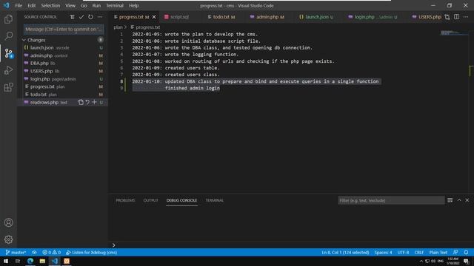The height and width of the screenshot is (266, 474).
Task: Open notifications bell in status bar
Action: (x=466, y=253)
